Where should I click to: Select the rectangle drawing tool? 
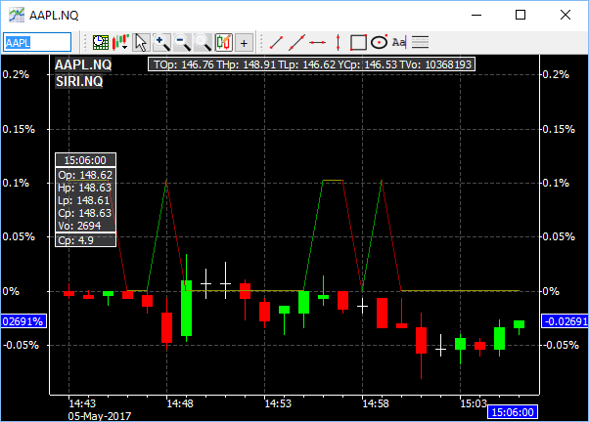click(x=358, y=42)
